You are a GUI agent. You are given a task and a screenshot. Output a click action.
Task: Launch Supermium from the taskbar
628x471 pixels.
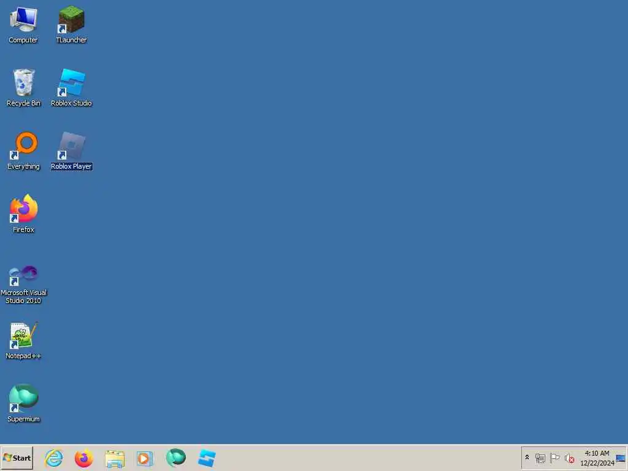[x=176, y=458]
